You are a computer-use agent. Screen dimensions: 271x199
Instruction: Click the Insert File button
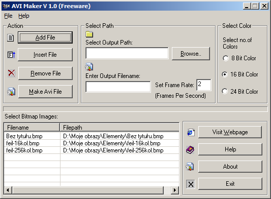point(45,55)
